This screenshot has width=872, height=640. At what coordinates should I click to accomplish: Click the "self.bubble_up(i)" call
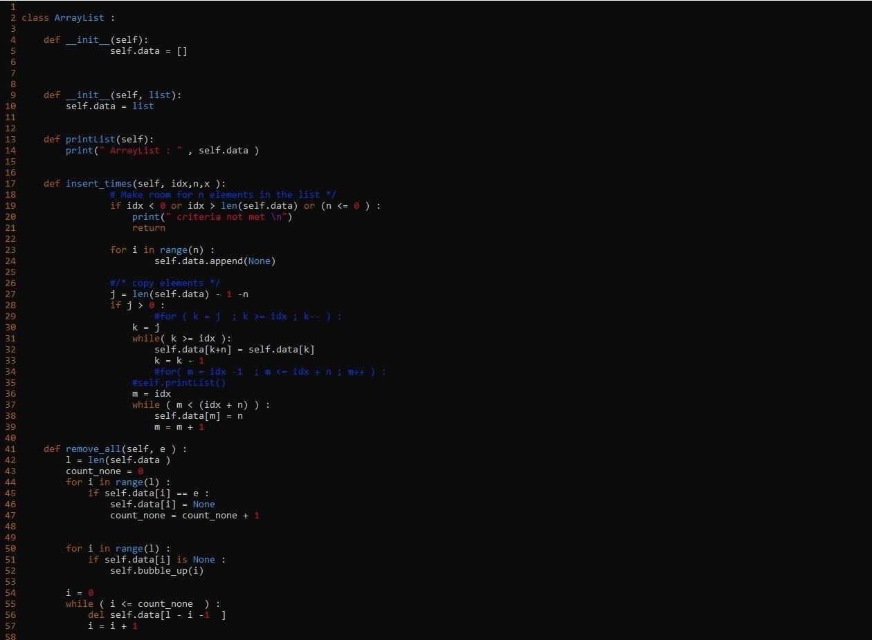coord(157,571)
